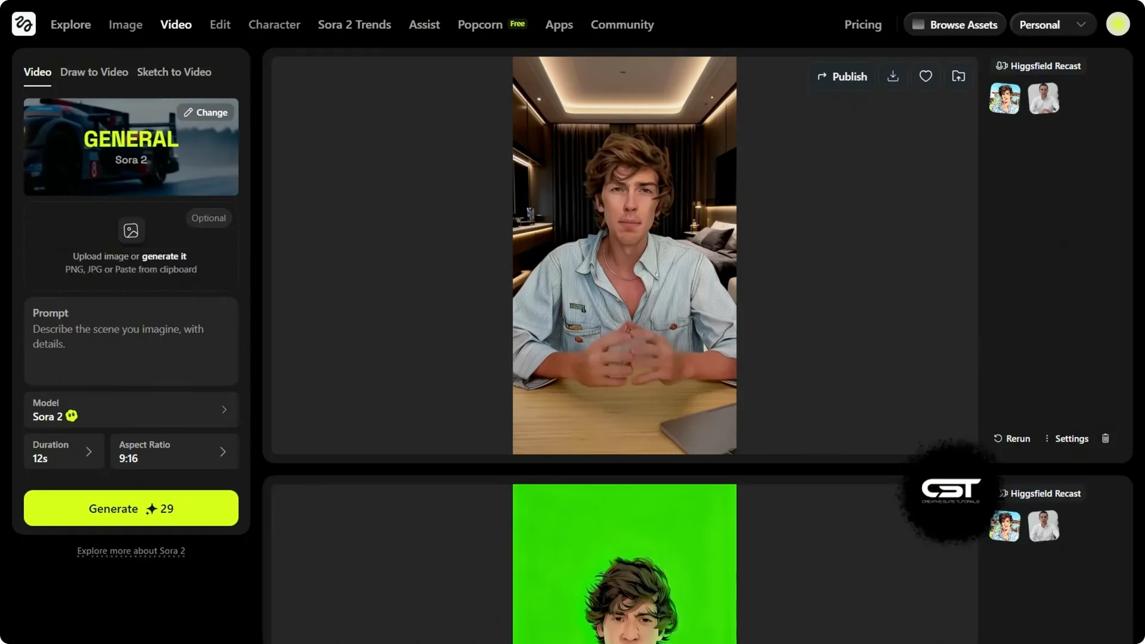Click the Higgsfield logo in the top left

tap(23, 24)
